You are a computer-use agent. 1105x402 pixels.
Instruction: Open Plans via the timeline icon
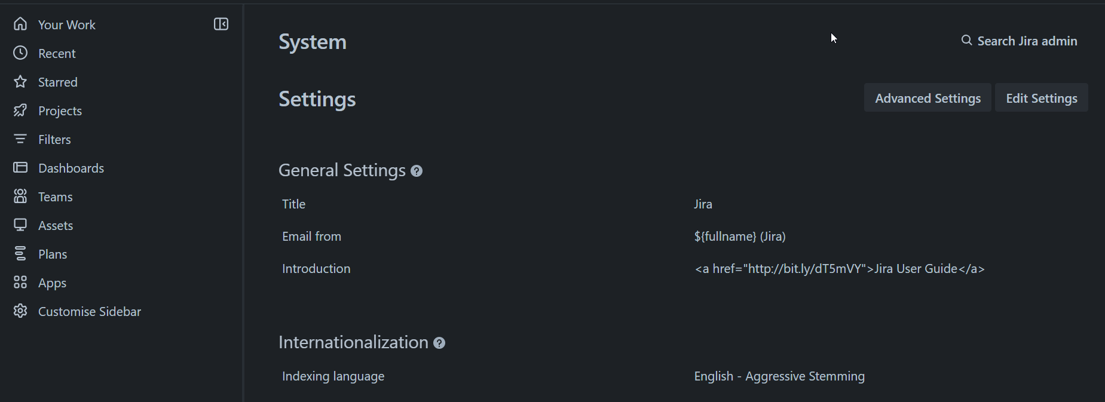[x=20, y=253]
